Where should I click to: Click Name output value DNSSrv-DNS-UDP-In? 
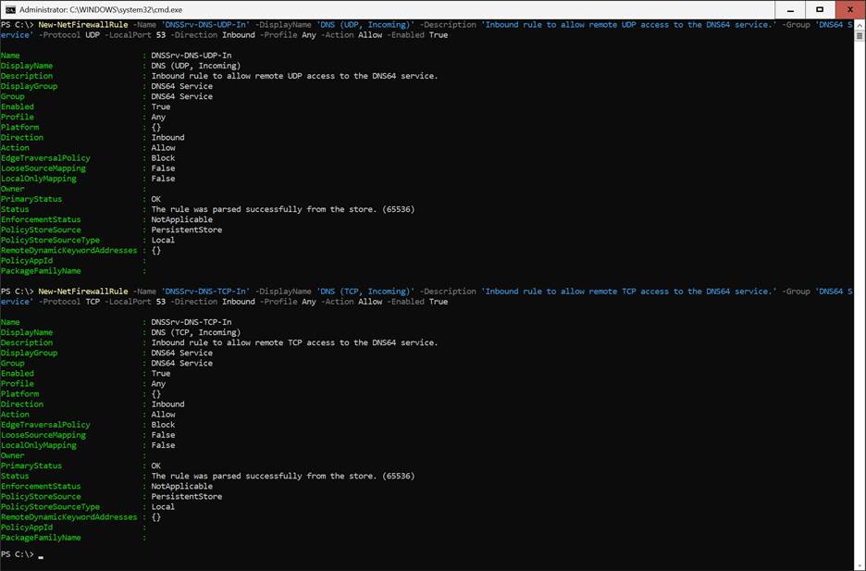(x=192, y=56)
